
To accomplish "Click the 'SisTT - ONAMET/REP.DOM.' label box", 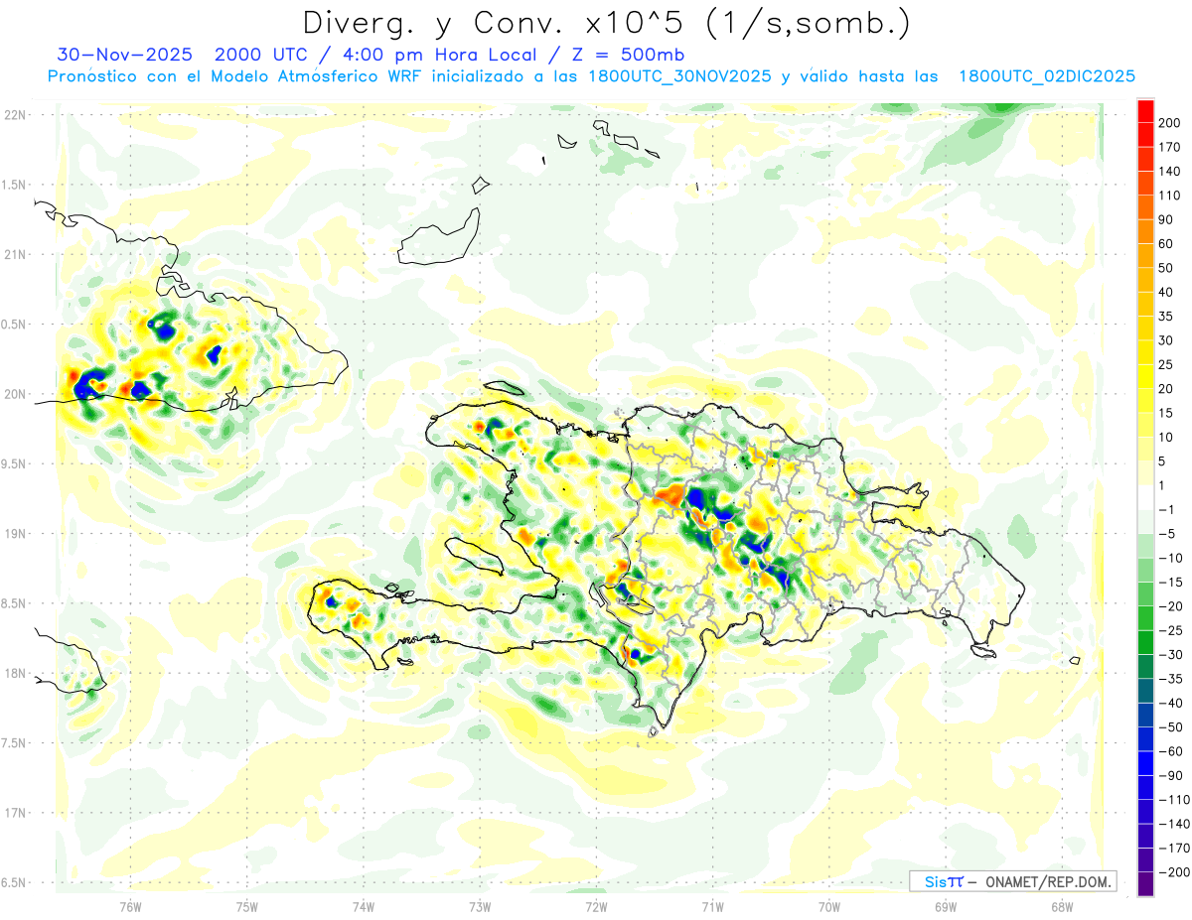I will (x=1012, y=881).
